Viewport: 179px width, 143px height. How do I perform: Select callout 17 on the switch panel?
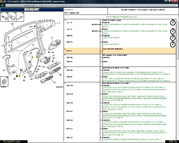click(x=55, y=82)
